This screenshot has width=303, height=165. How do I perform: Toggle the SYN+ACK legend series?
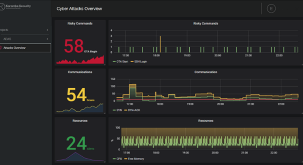(x=134, y=110)
